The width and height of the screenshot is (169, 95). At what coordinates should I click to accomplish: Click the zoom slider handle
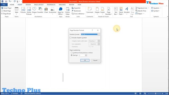156,93
